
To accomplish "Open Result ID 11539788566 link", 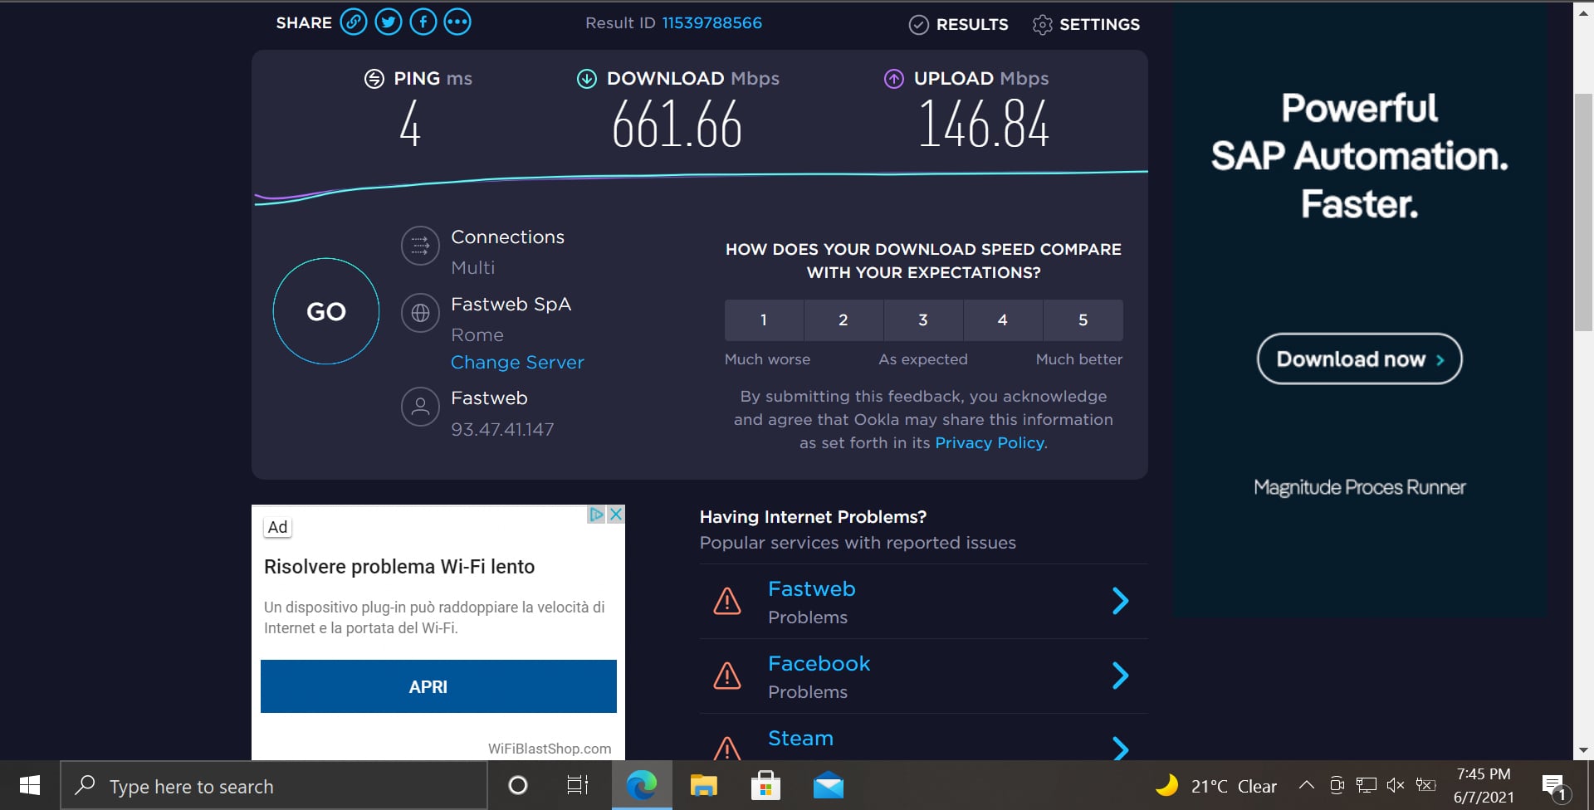I will coord(711,23).
